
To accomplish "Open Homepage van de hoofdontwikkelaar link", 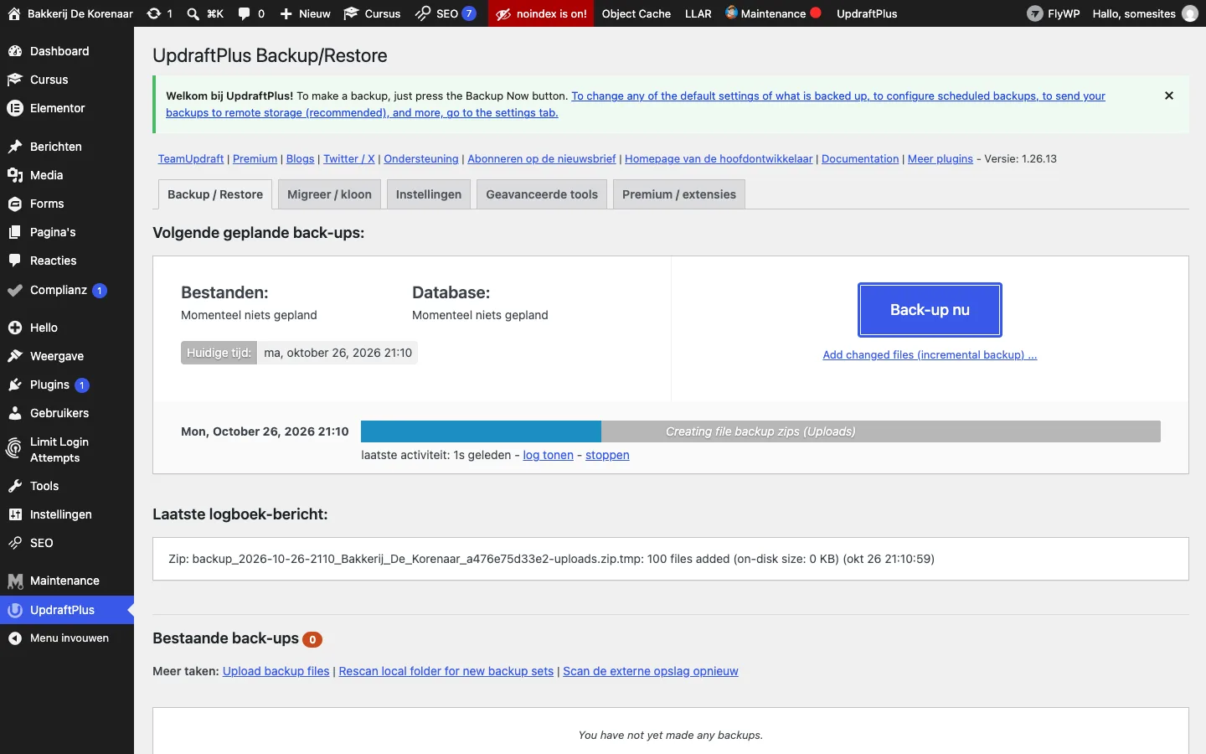I will [x=719, y=158].
